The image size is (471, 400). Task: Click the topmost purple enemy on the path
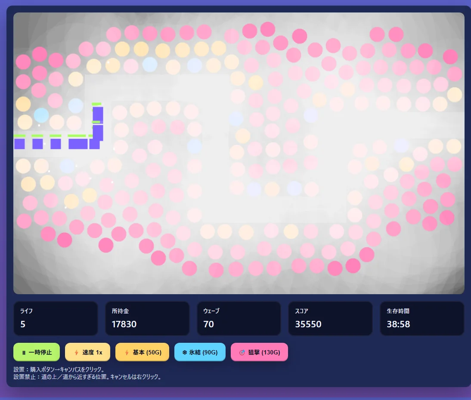(x=98, y=114)
